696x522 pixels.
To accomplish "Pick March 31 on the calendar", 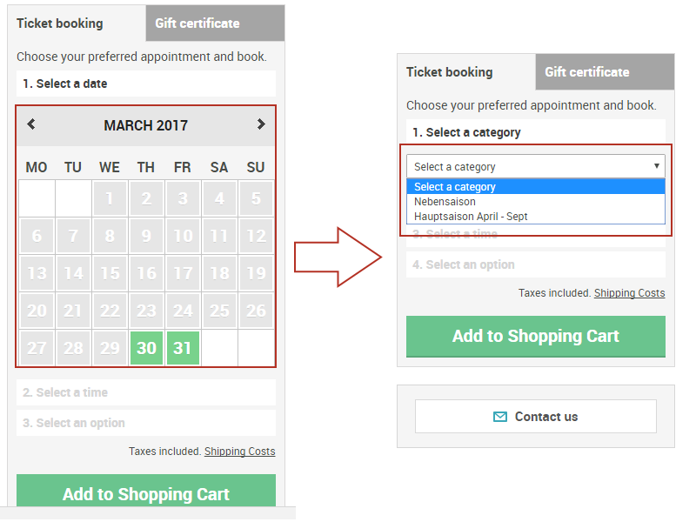I will coord(183,348).
